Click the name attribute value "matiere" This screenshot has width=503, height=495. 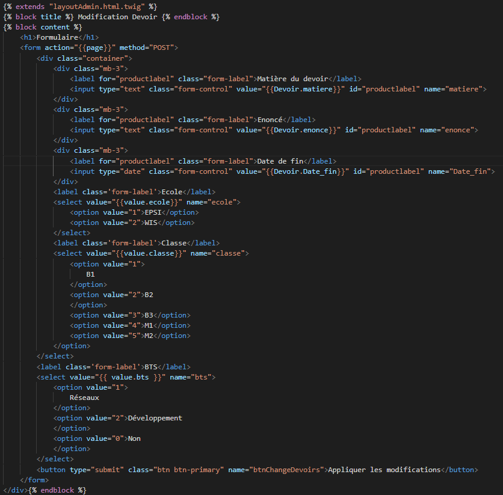click(463, 89)
